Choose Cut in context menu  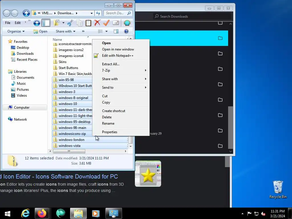coord(121,96)
